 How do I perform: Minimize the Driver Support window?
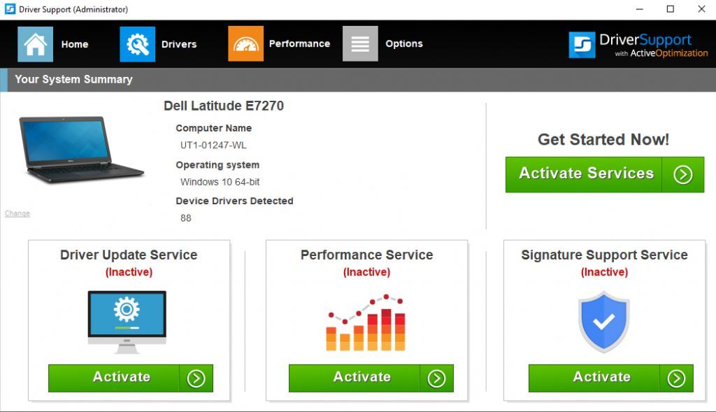tap(639, 9)
